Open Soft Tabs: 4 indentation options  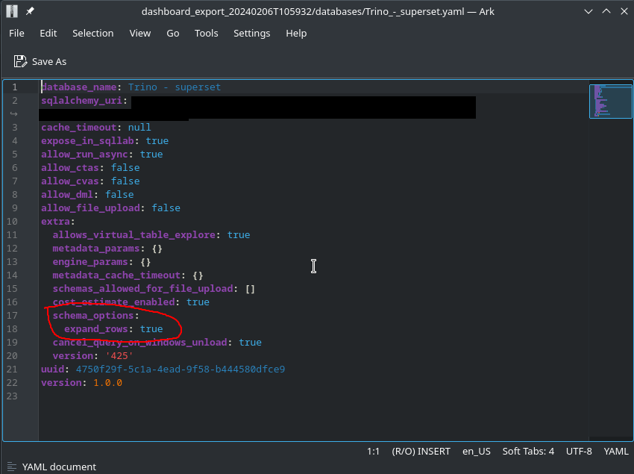click(x=528, y=452)
